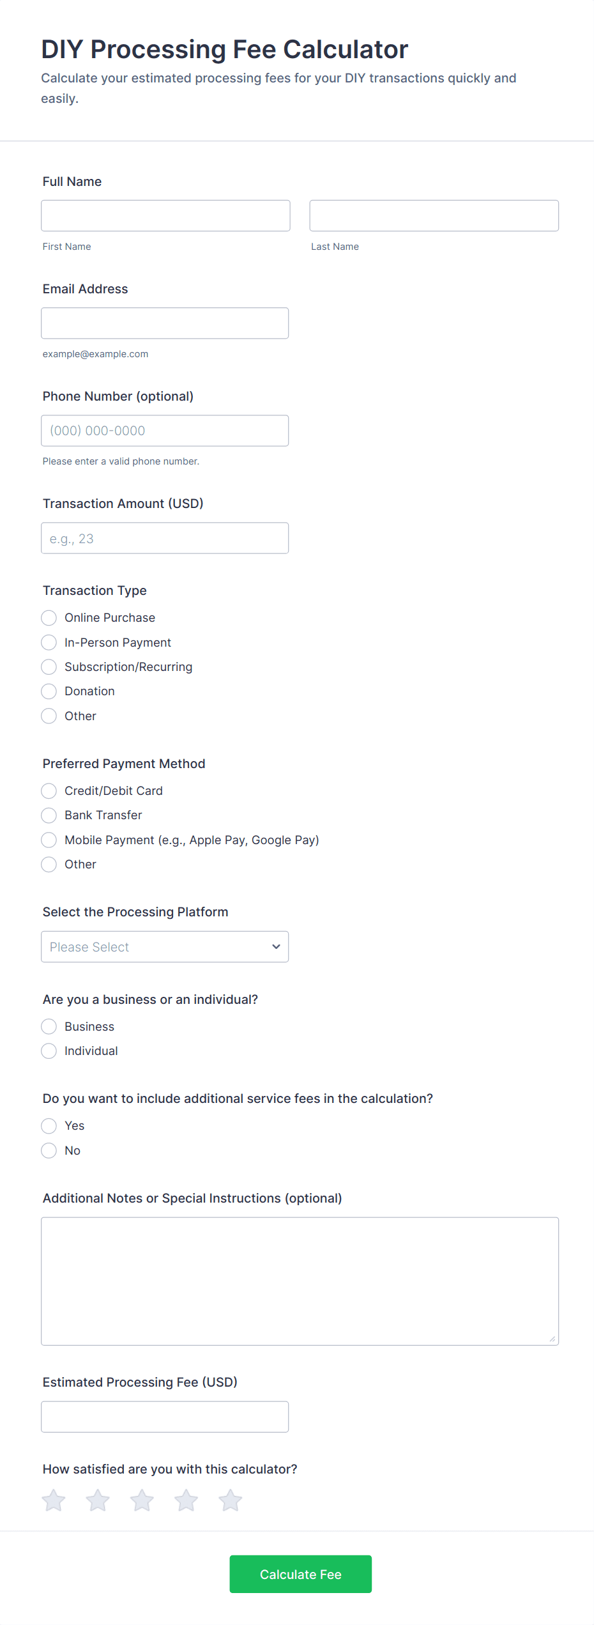Select Mobile Payment as payment method
Viewport: 594px width, 1625px height.
pyautogui.click(x=49, y=840)
